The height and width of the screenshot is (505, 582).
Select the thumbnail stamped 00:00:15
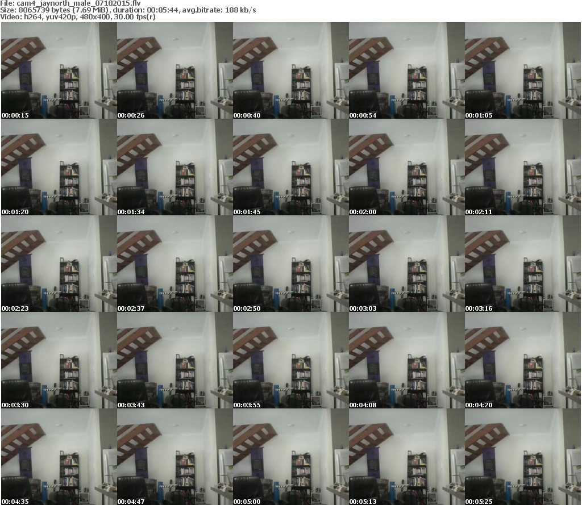click(59, 70)
